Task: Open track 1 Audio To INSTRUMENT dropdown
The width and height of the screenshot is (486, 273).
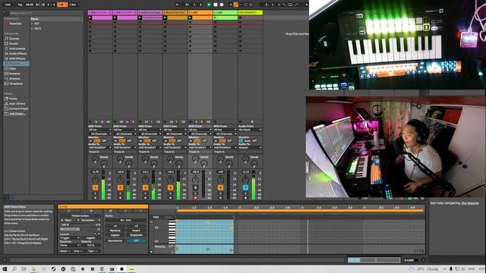Action: [x=99, y=148]
